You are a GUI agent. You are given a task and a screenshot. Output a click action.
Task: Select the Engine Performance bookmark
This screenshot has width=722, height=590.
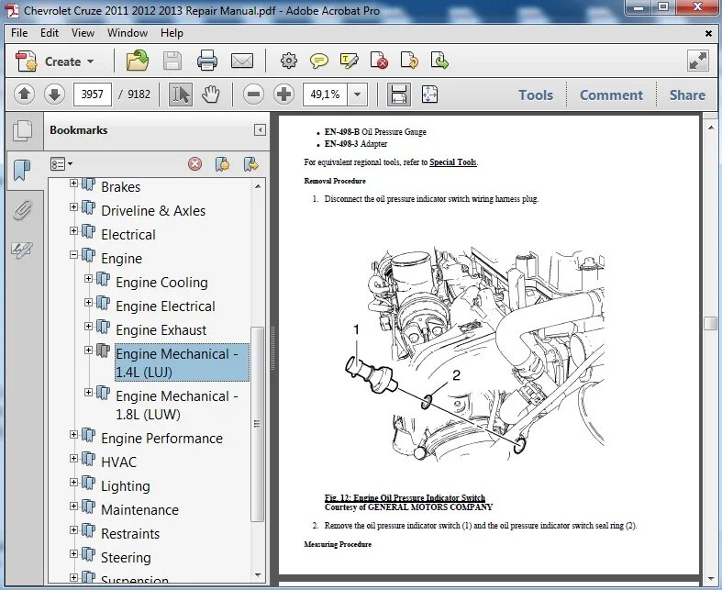161,439
